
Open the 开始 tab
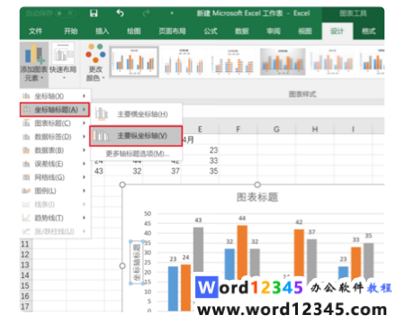pos(71,31)
